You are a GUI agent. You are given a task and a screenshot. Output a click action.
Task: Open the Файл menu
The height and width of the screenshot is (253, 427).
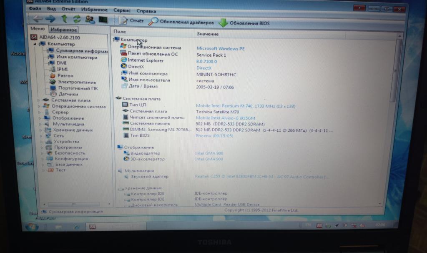click(x=35, y=9)
